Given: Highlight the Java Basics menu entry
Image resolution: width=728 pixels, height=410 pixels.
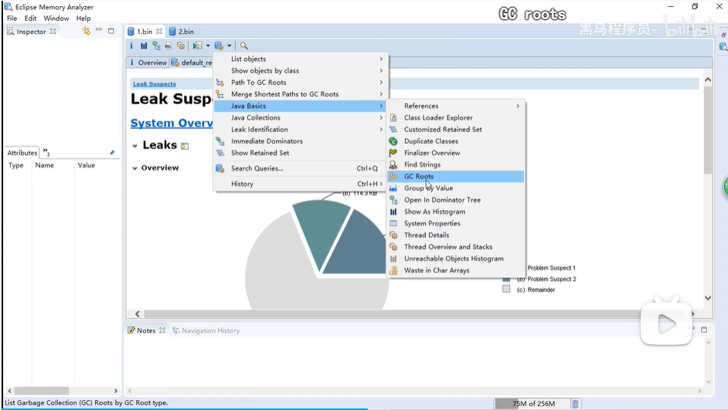Looking at the screenshot, I should tap(300, 106).
